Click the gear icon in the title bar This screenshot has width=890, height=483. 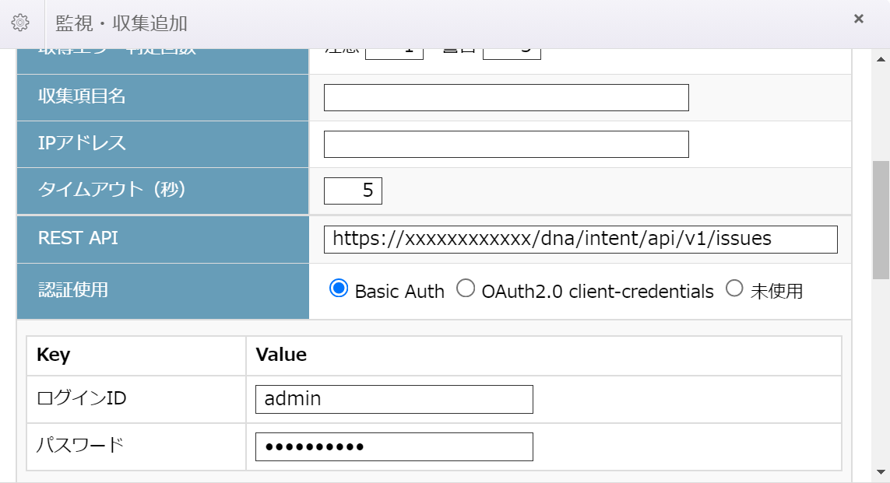pyautogui.click(x=21, y=23)
